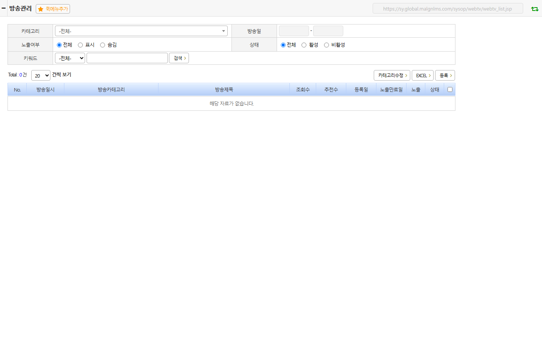Select the 활성 radio button

coord(304,45)
